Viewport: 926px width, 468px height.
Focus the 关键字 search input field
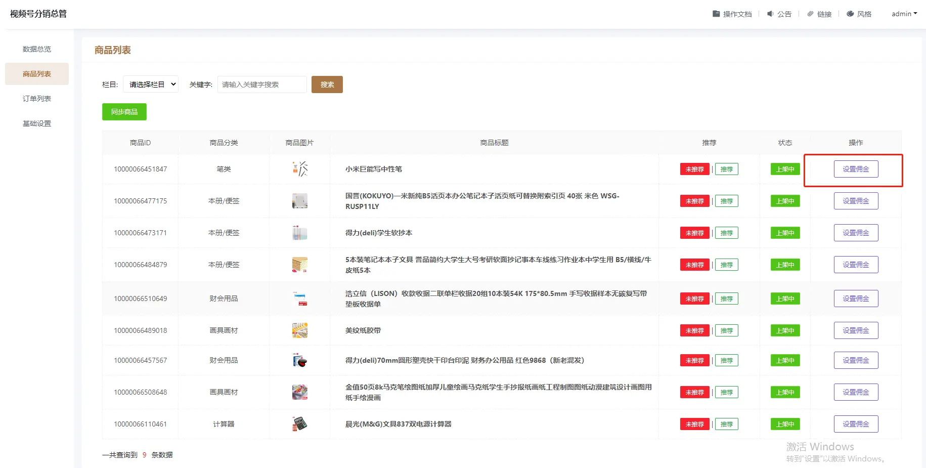(x=262, y=84)
